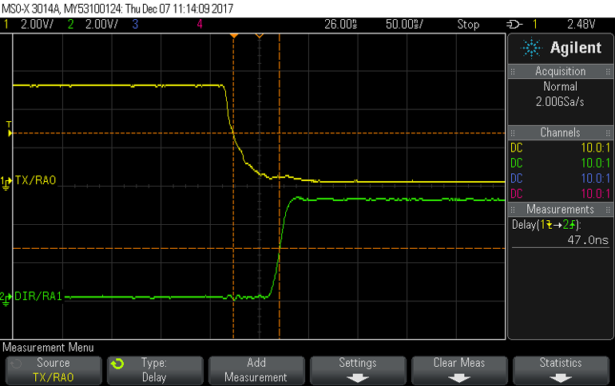Click the Agilent logo icon
This screenshot has width=615, height=386.
[x=531, y=49]
